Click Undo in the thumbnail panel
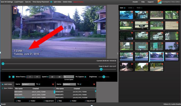 (131, 8)
